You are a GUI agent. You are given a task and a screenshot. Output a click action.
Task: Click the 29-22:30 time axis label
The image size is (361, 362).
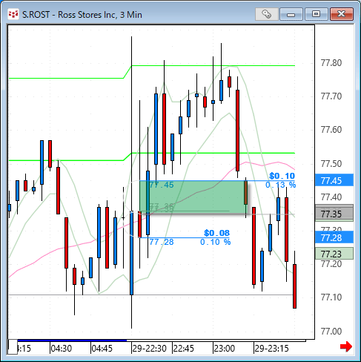click(149, 349)
